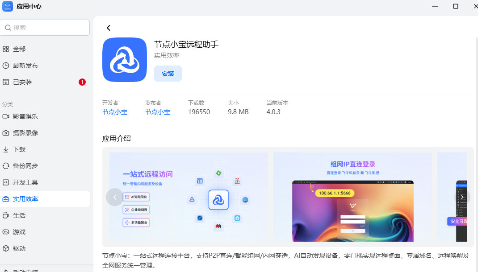The width and height of the screenshot is (478, 272).
Task: Switch to the 下载 category
Action: tap(19, 149)
